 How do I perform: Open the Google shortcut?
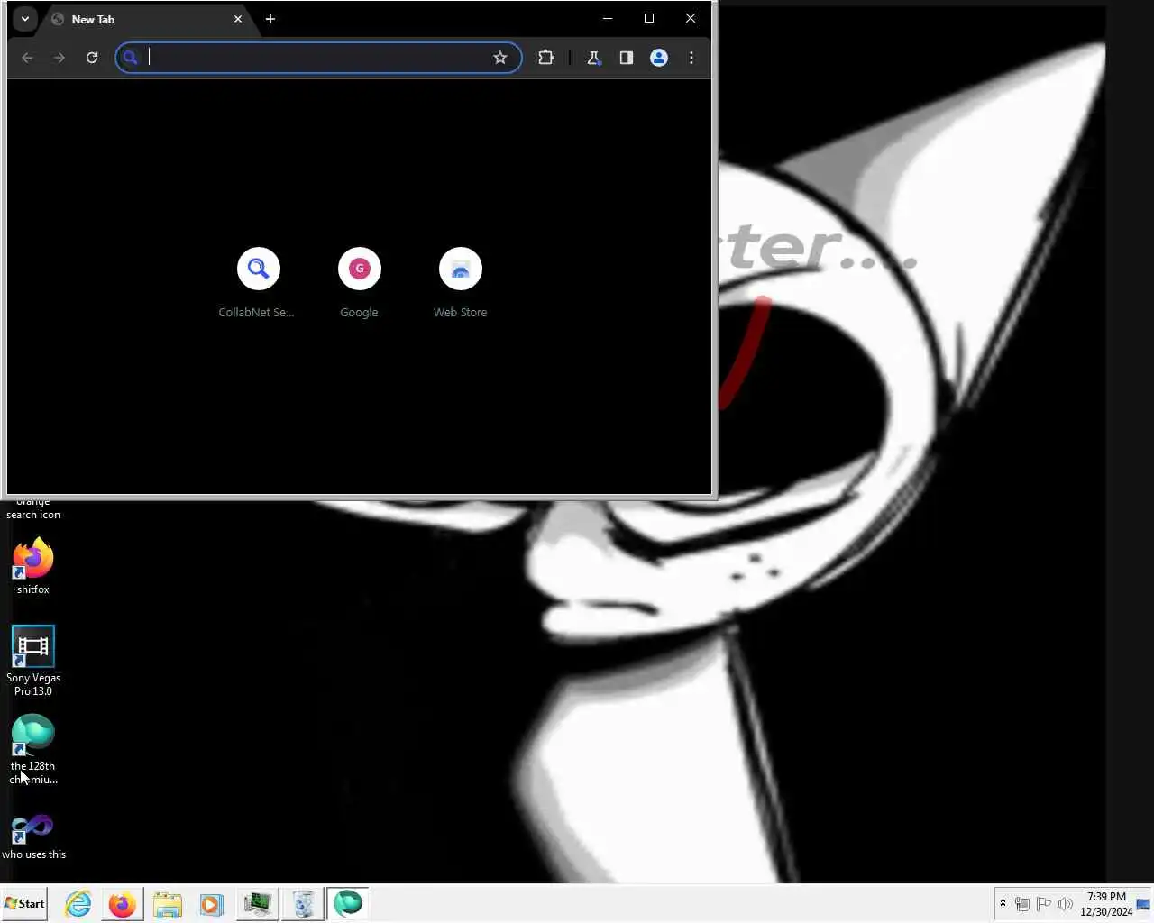pos(359,283)
